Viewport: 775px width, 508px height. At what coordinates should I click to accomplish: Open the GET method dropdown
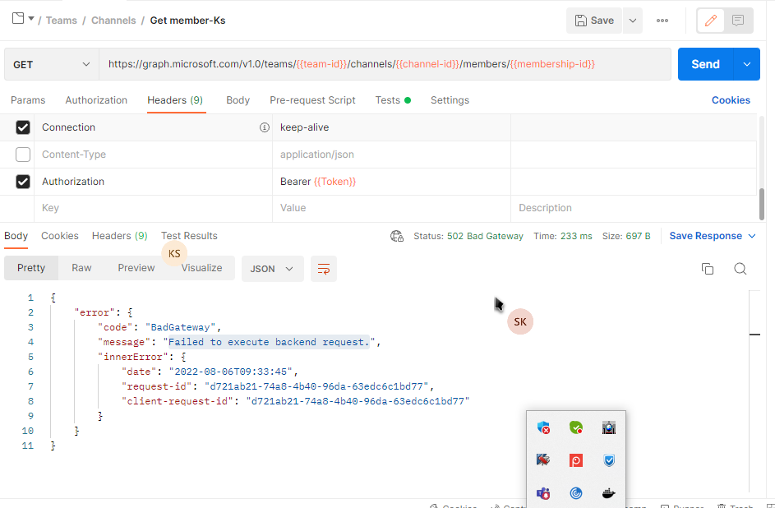click(51, 63)
